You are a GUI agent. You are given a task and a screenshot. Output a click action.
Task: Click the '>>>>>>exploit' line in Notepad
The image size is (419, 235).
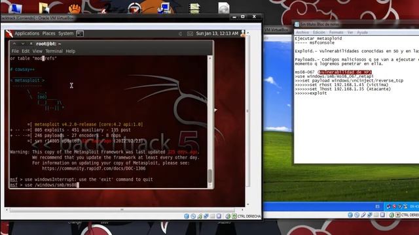point(311,93)
